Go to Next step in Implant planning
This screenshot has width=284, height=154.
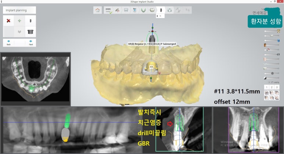30,42
